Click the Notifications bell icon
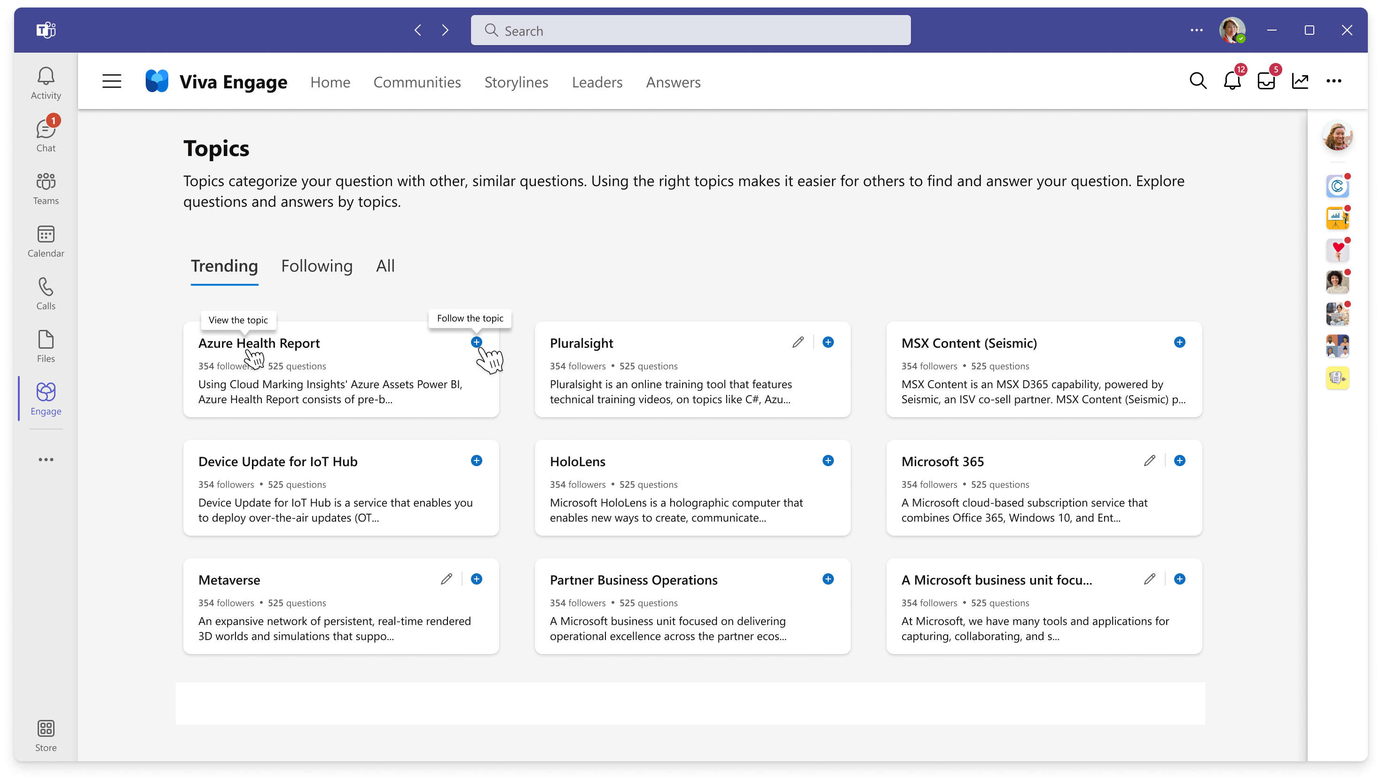Viewport: 1381px width, 781px height. 1232,81
